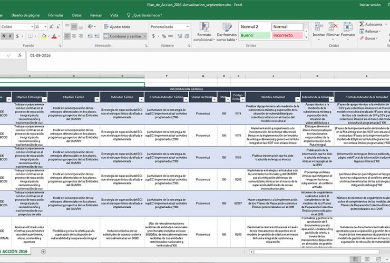Screen dimensions: 390x263
Task: Open Dar formato como tabla
Action: (x=227, y=32)
